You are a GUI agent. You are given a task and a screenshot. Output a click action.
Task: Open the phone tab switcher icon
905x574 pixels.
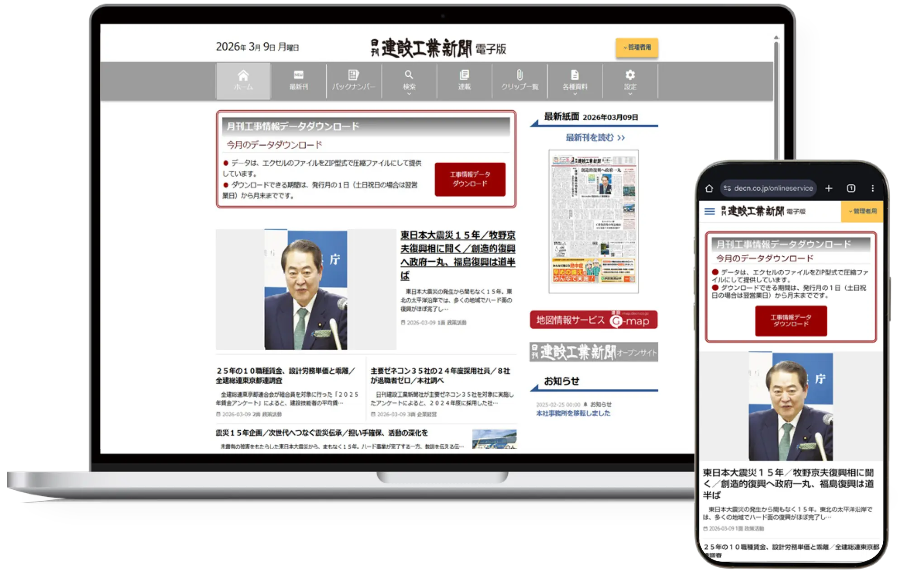click(851, 188)
